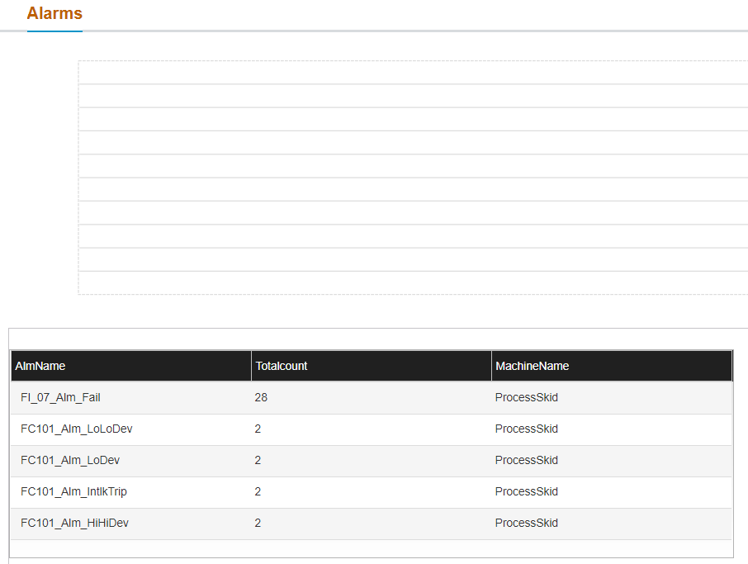Click ProcessSkid in the FI_07_Alm_Fail row
This screenshot has height=564, width=748.
[526, 397]
